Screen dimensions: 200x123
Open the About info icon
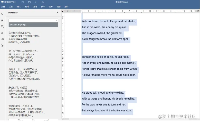(x=2, y=45)
